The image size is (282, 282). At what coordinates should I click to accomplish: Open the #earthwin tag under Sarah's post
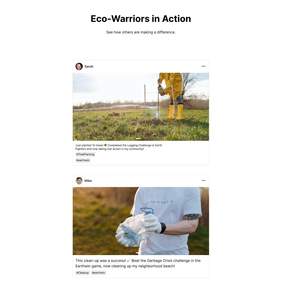83,160
